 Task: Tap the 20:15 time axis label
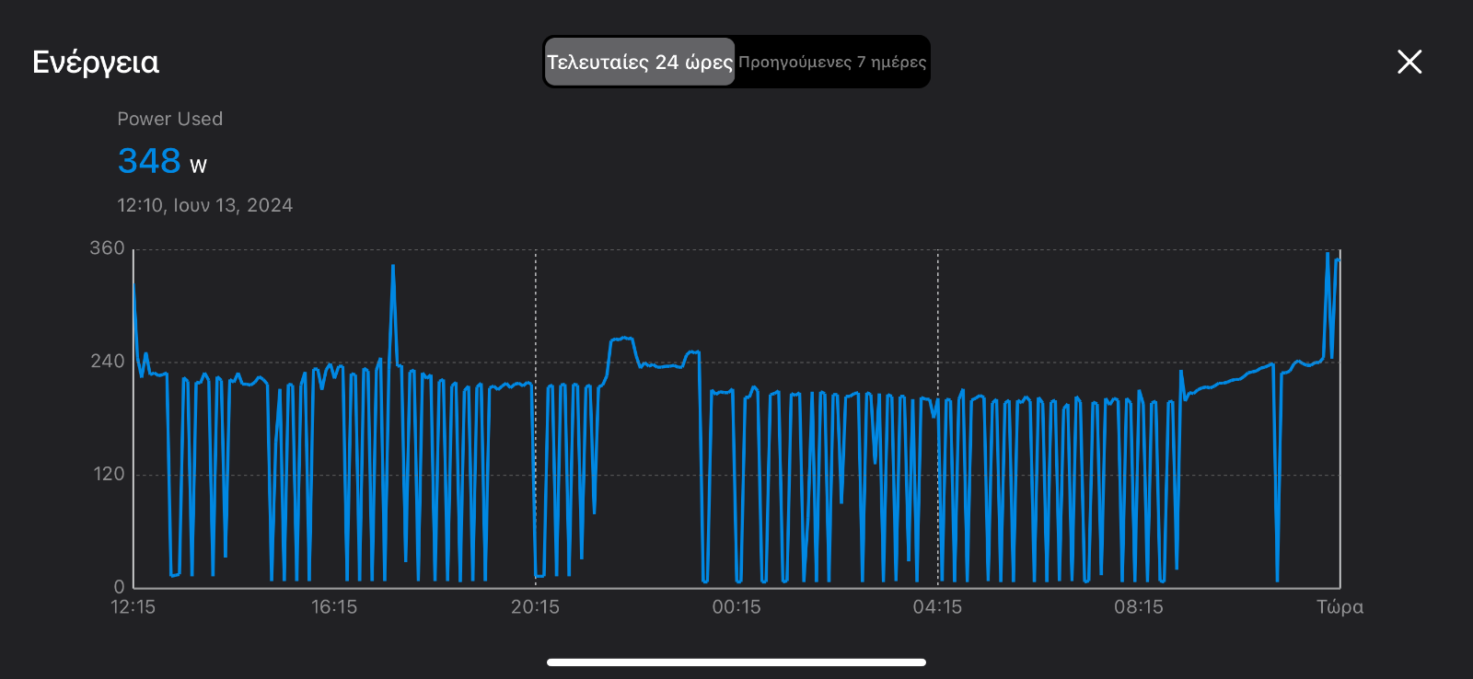tap(535, 606)
